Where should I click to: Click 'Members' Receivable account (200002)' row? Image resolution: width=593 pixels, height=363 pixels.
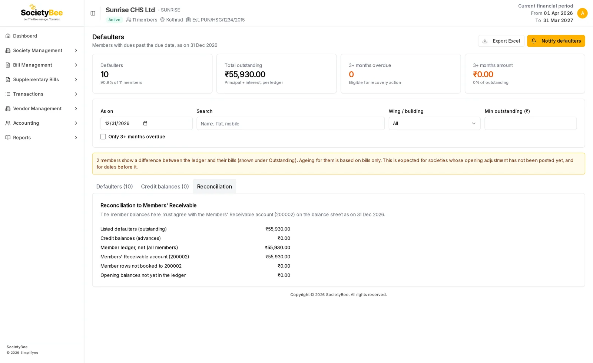tap(195, 257)
